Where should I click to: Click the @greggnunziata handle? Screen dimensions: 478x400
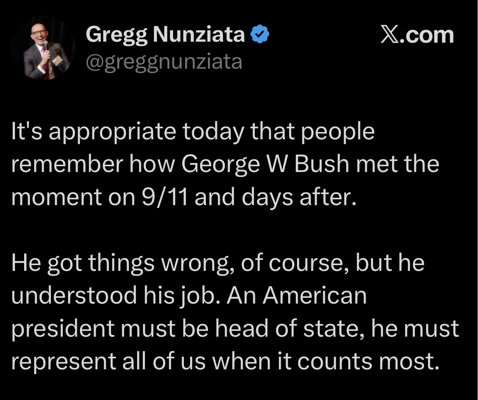[x=164, y=62]
